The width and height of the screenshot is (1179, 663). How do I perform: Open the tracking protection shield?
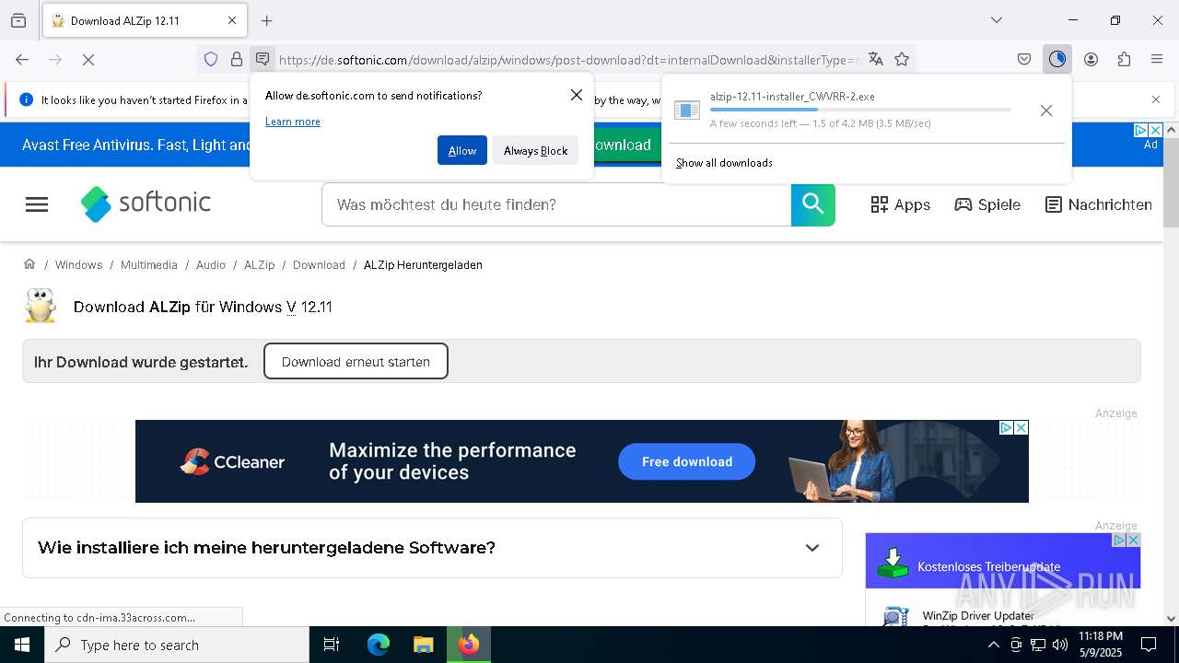(x=211, y=60)
